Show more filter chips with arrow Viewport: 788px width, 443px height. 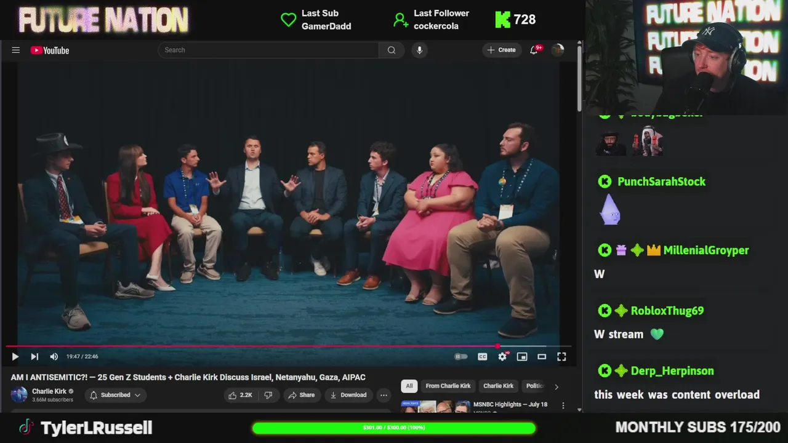click(x=557, y=386)
